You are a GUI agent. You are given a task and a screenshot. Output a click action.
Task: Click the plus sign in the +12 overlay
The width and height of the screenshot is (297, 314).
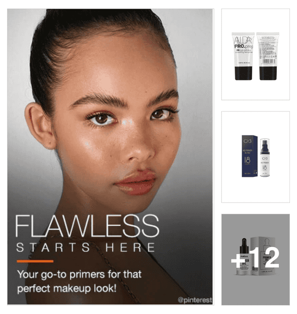click(238, 260)
